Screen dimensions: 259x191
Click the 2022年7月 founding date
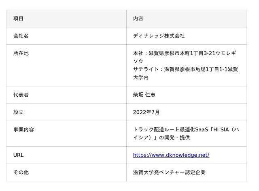click(146, 112)
